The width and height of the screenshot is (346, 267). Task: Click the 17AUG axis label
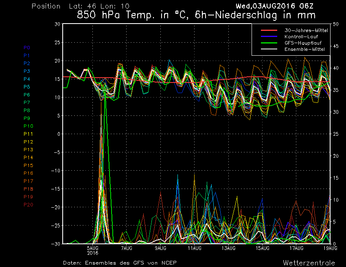(297, 248)
